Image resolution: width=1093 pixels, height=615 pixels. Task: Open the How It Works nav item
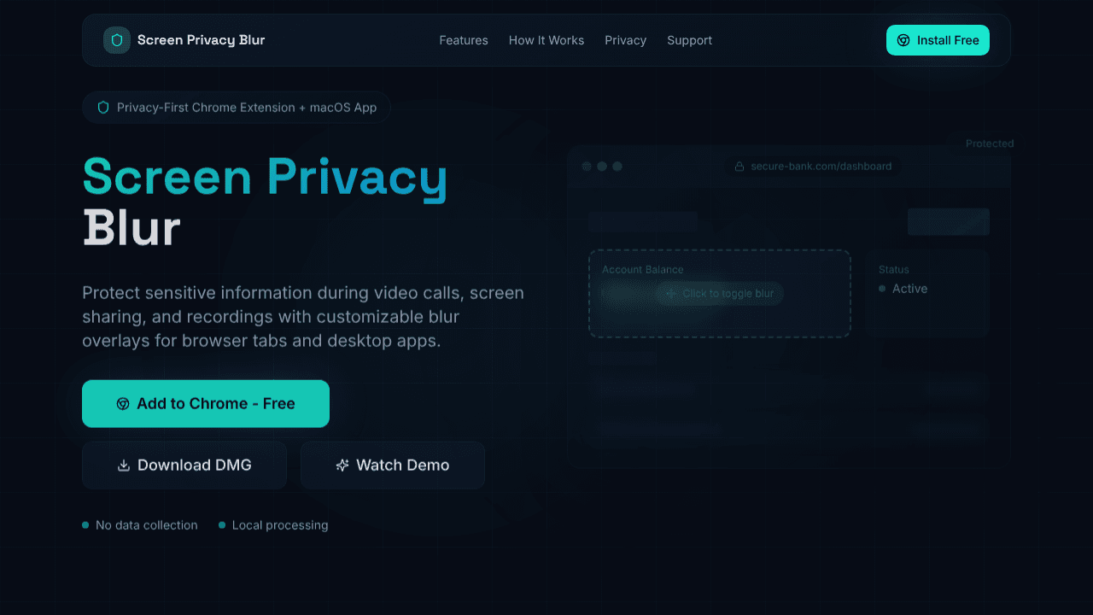[546, 40]
